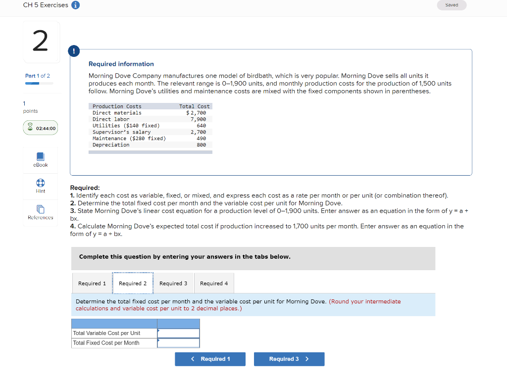The width and height of the screenshot is (507, 385).
Task: Open the References icon
Action: tap(41, 209)
